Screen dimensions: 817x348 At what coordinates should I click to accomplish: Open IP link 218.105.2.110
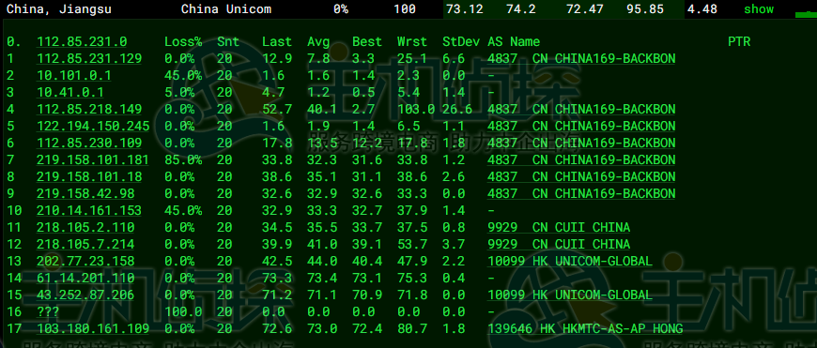click(x=85, y=227)
